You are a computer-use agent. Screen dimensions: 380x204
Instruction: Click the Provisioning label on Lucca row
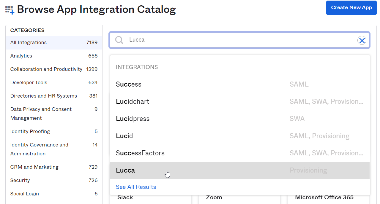(x=308, y=170)
